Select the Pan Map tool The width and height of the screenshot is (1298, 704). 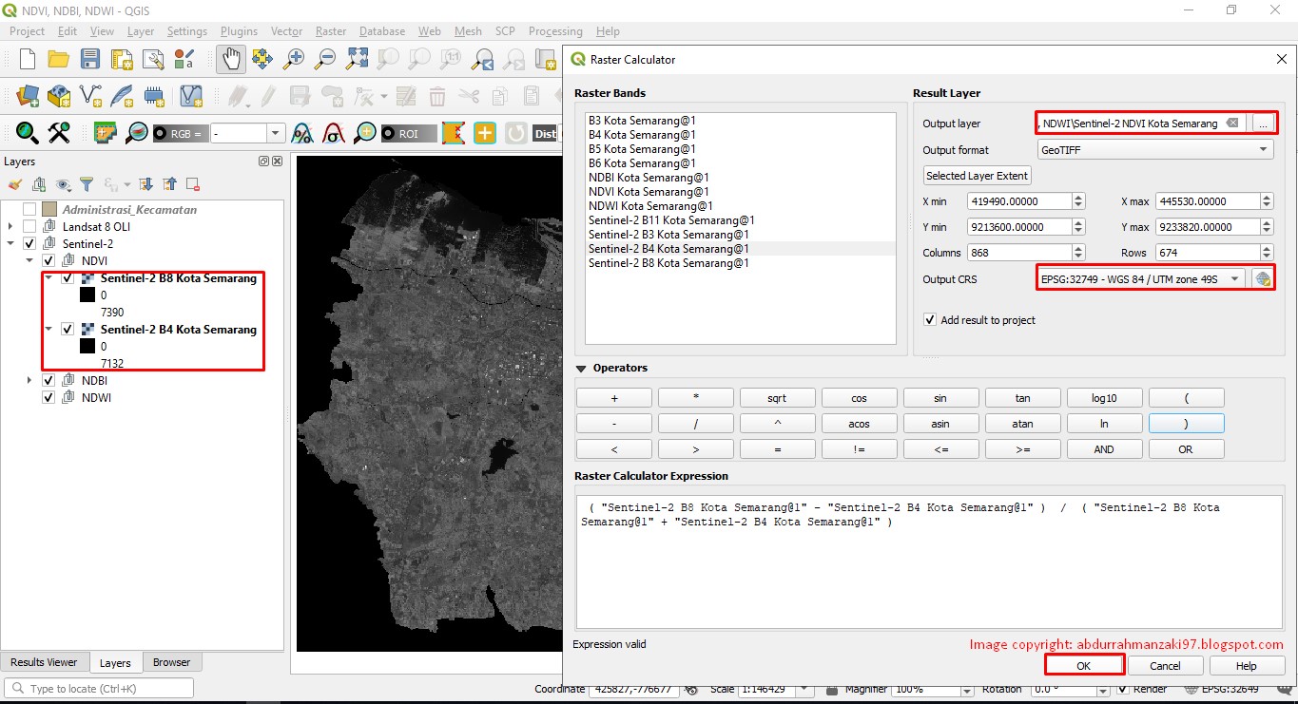[231, 58]
